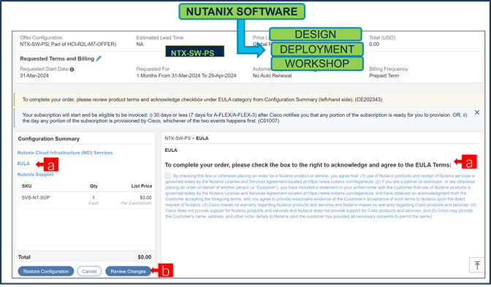
Task: Click NTX-SW-PS in the breadcrumb
Action: coord(178,138)
